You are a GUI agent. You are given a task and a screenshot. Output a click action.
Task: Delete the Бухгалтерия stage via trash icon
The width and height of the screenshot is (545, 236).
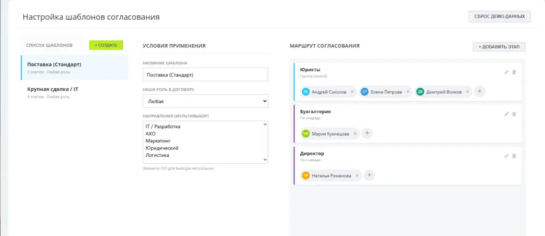coord(514,114)
